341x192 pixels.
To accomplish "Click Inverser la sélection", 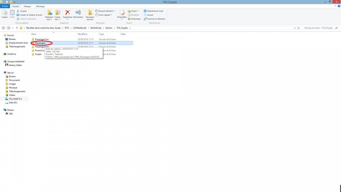I will [x=155, y=19].
